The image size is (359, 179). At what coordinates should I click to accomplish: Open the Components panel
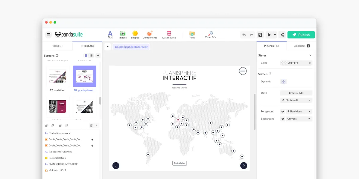pos(150,34)
